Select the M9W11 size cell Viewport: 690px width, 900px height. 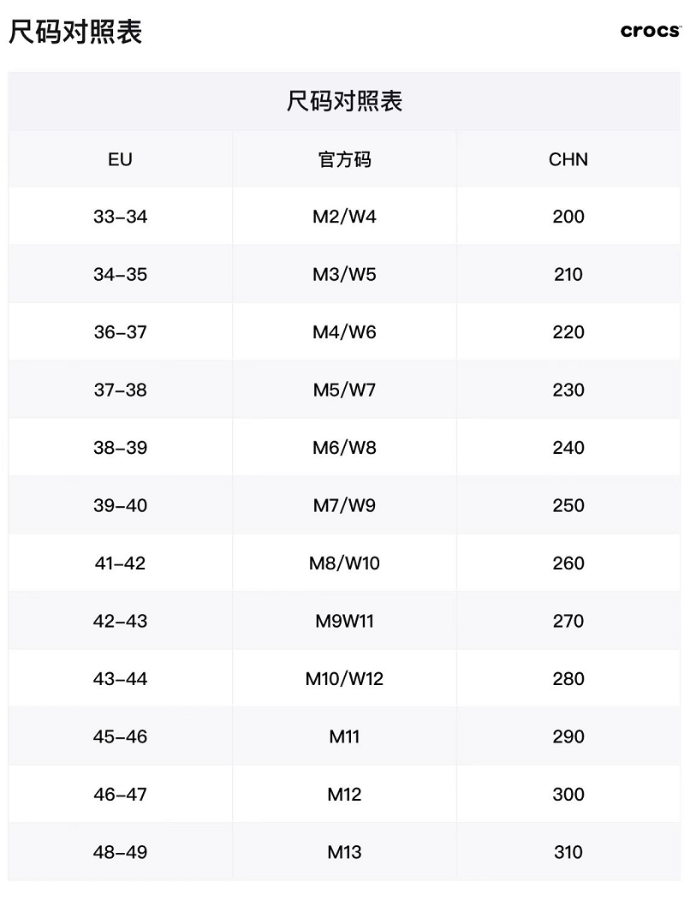(344, 621)
